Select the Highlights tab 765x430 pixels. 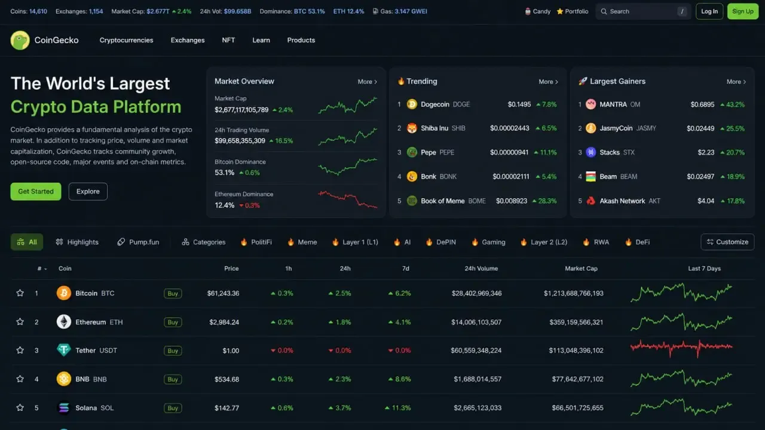click(77, 242)
